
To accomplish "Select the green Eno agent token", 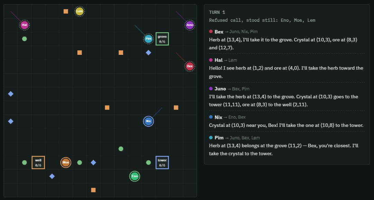I will click(x=134, y=176).
